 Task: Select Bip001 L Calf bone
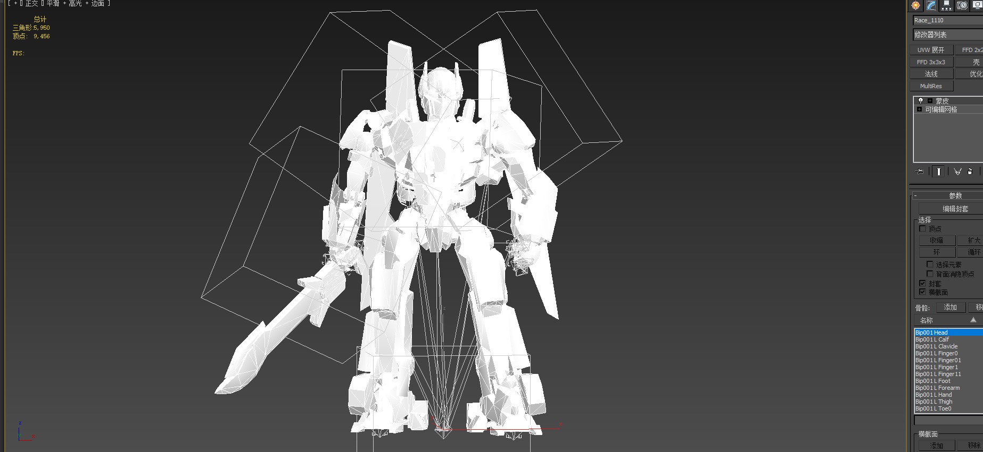(x=948, y=339)
